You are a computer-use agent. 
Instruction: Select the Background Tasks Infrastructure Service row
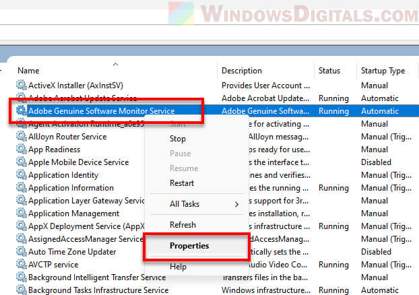coord(98,290)
